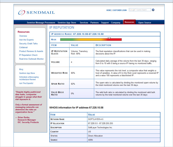Click the Resources sidebar heading
The height and width of the screenshot is (147, 173).
click(x=23, y=32)
